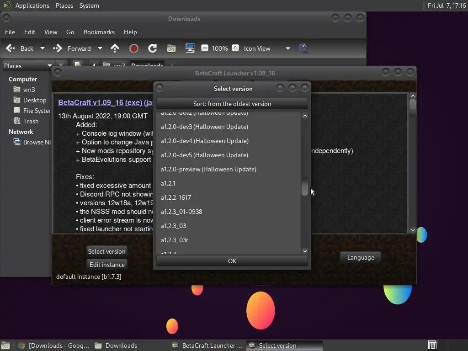Click the Forward arrow icon in Downloads
Image resolution: width=468 pixels, height=351 pixels.
[x=57, y=48]
